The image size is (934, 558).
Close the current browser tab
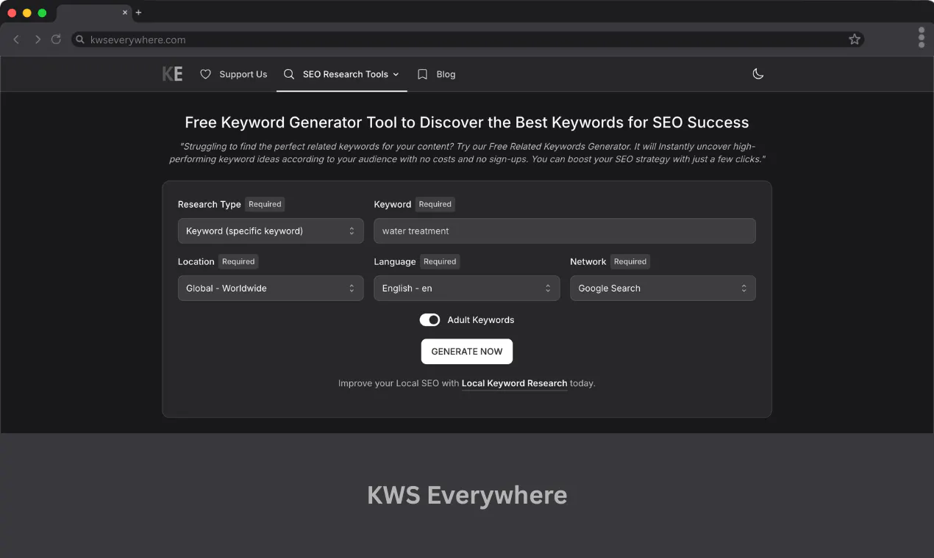[x=125, y=12]
